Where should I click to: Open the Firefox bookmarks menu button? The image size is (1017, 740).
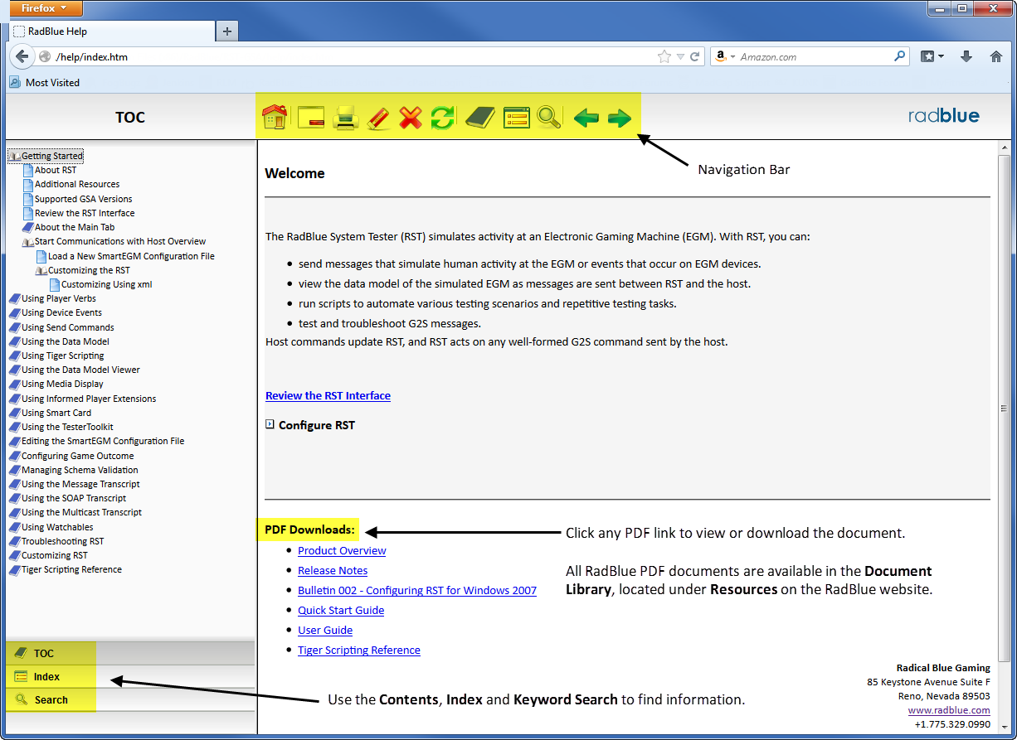tap(932, 56)
